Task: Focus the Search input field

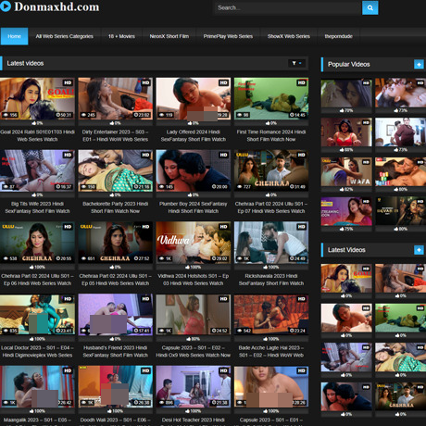Action: pyautogui.click(x=288, y=7)
